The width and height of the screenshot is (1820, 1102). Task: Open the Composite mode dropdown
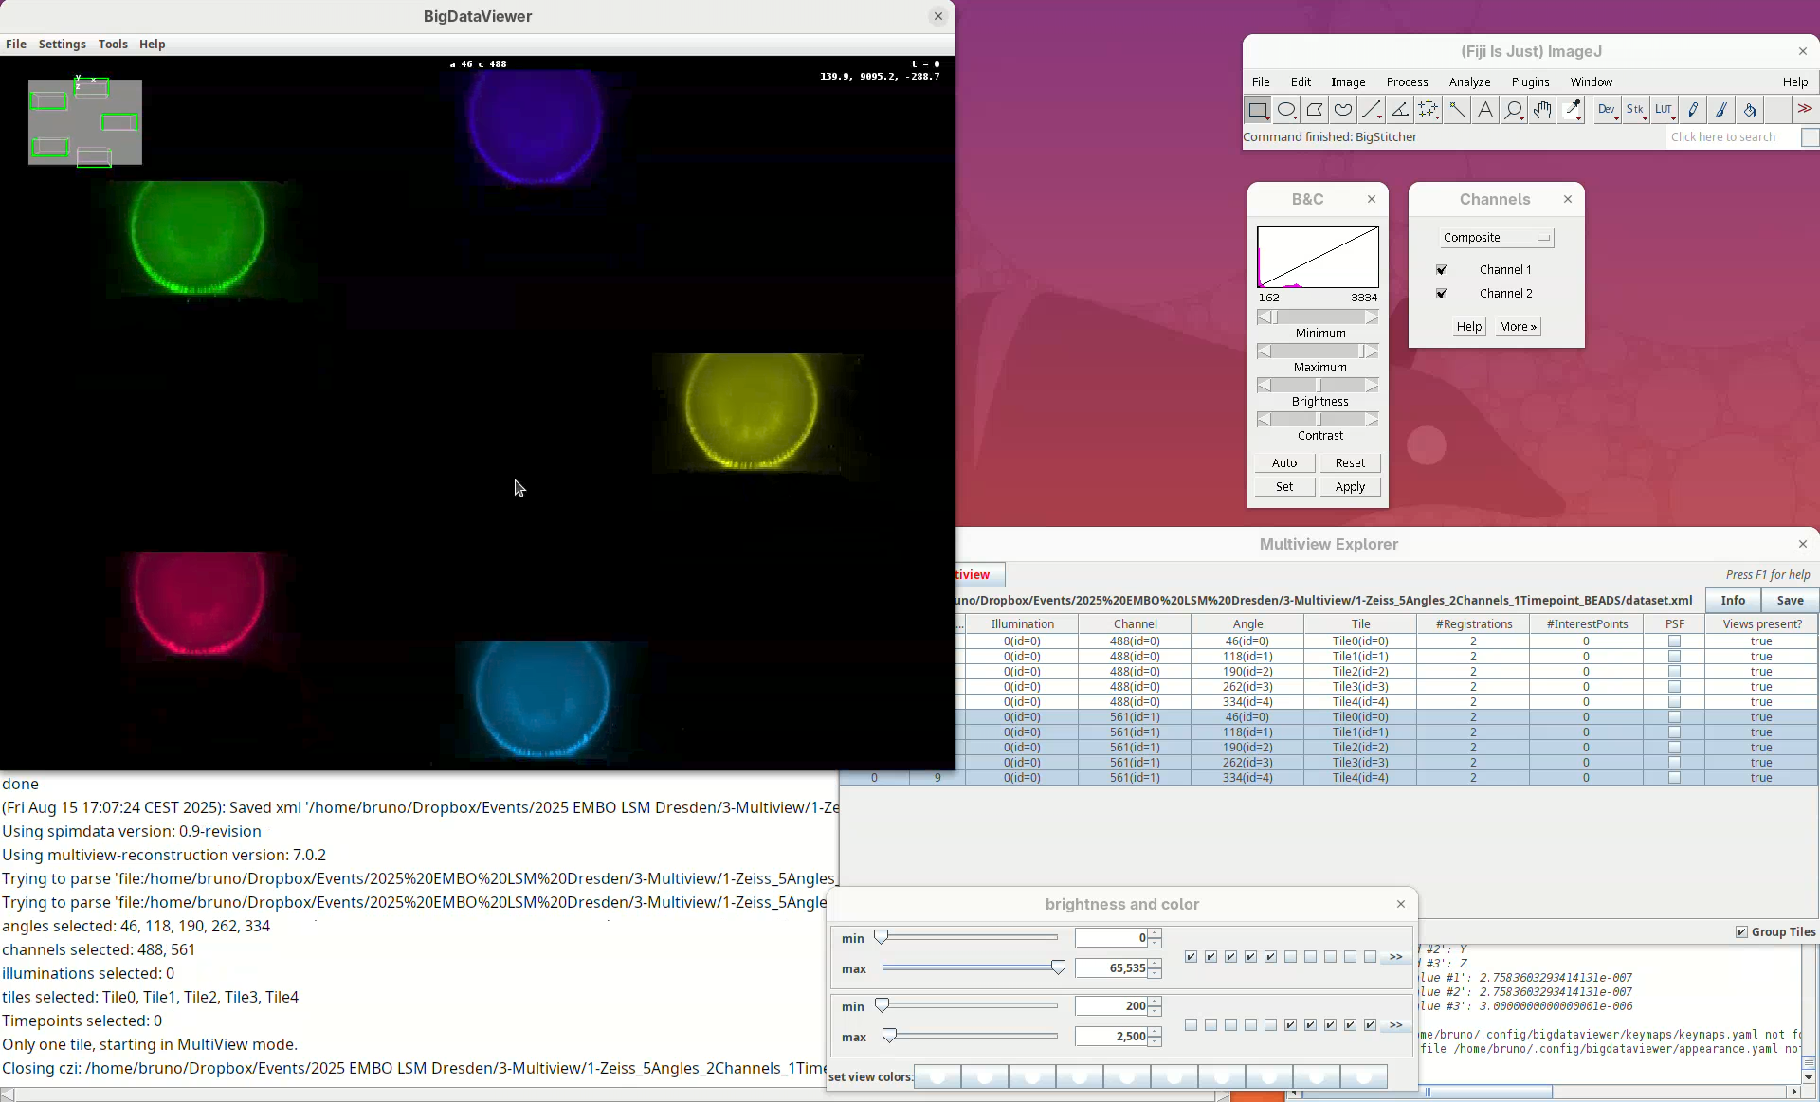click(1497, 238)
